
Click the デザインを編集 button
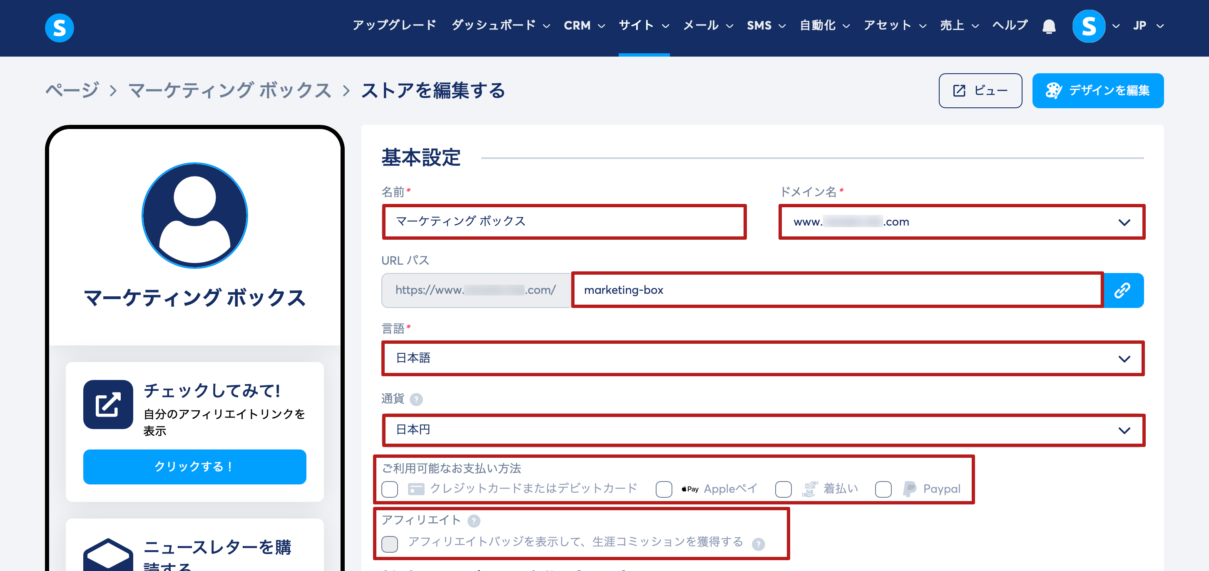click(1097, 91)
